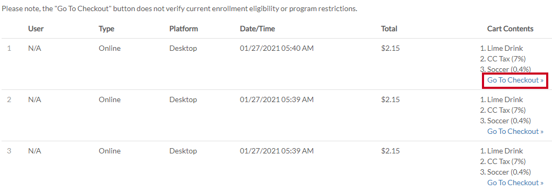This screenshot has height=191, width=552.
Task: Click the Type column header
Action: click(107, 29)
